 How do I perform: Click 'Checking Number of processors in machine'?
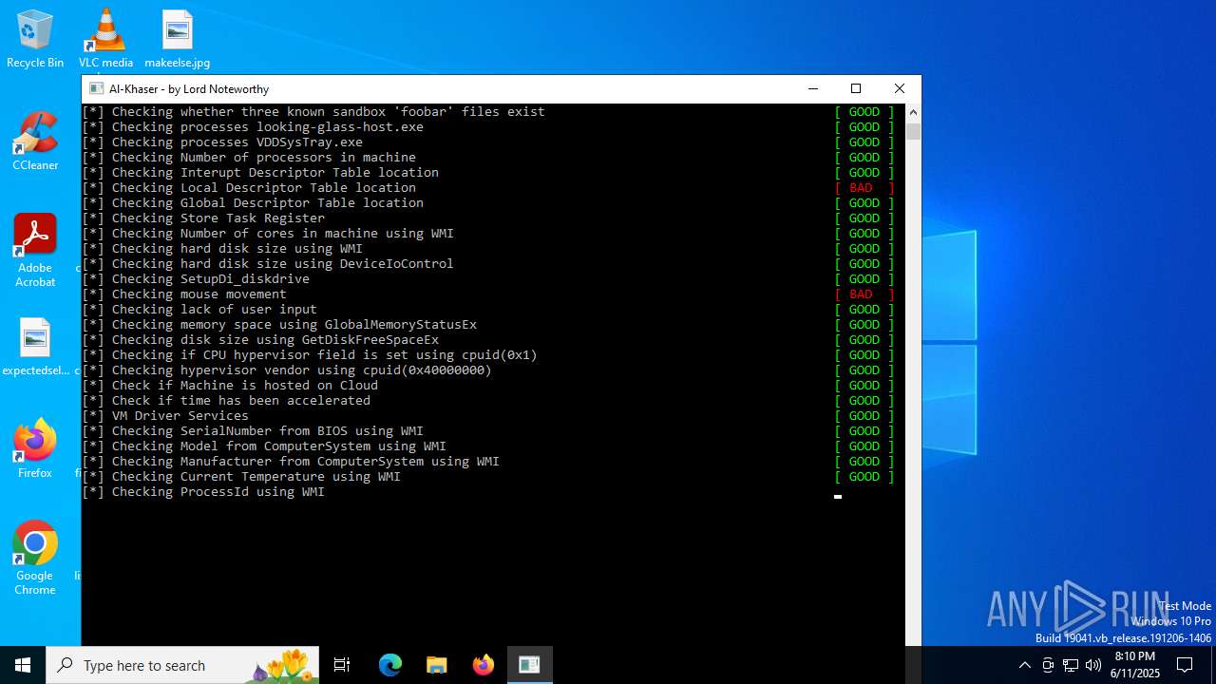point(249,158)
